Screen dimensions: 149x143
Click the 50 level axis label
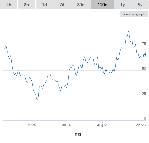point(144,69)
